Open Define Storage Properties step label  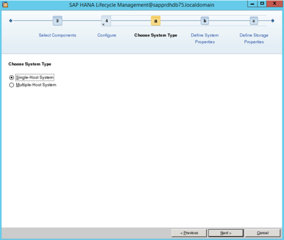click(x=254, y=38)
